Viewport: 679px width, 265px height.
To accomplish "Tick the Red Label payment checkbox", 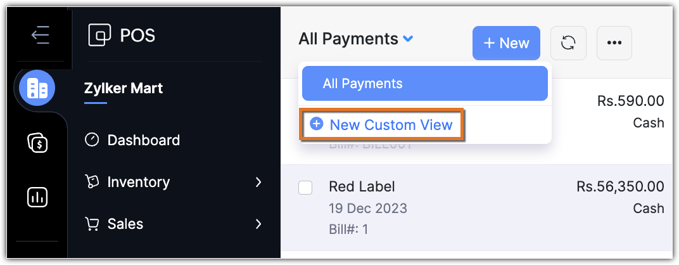I will tap(305, 187).
